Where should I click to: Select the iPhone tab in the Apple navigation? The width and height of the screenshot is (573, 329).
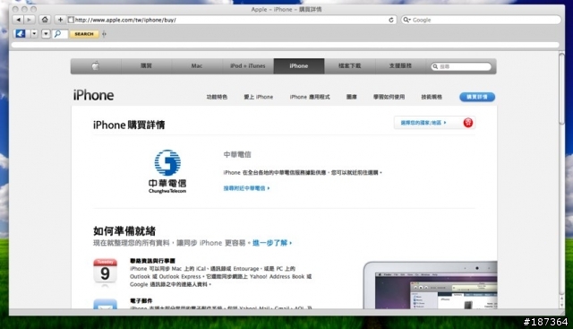(299, 65)
